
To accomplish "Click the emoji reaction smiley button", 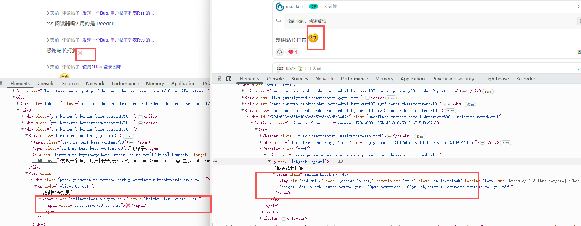I will tap(280, 52).
